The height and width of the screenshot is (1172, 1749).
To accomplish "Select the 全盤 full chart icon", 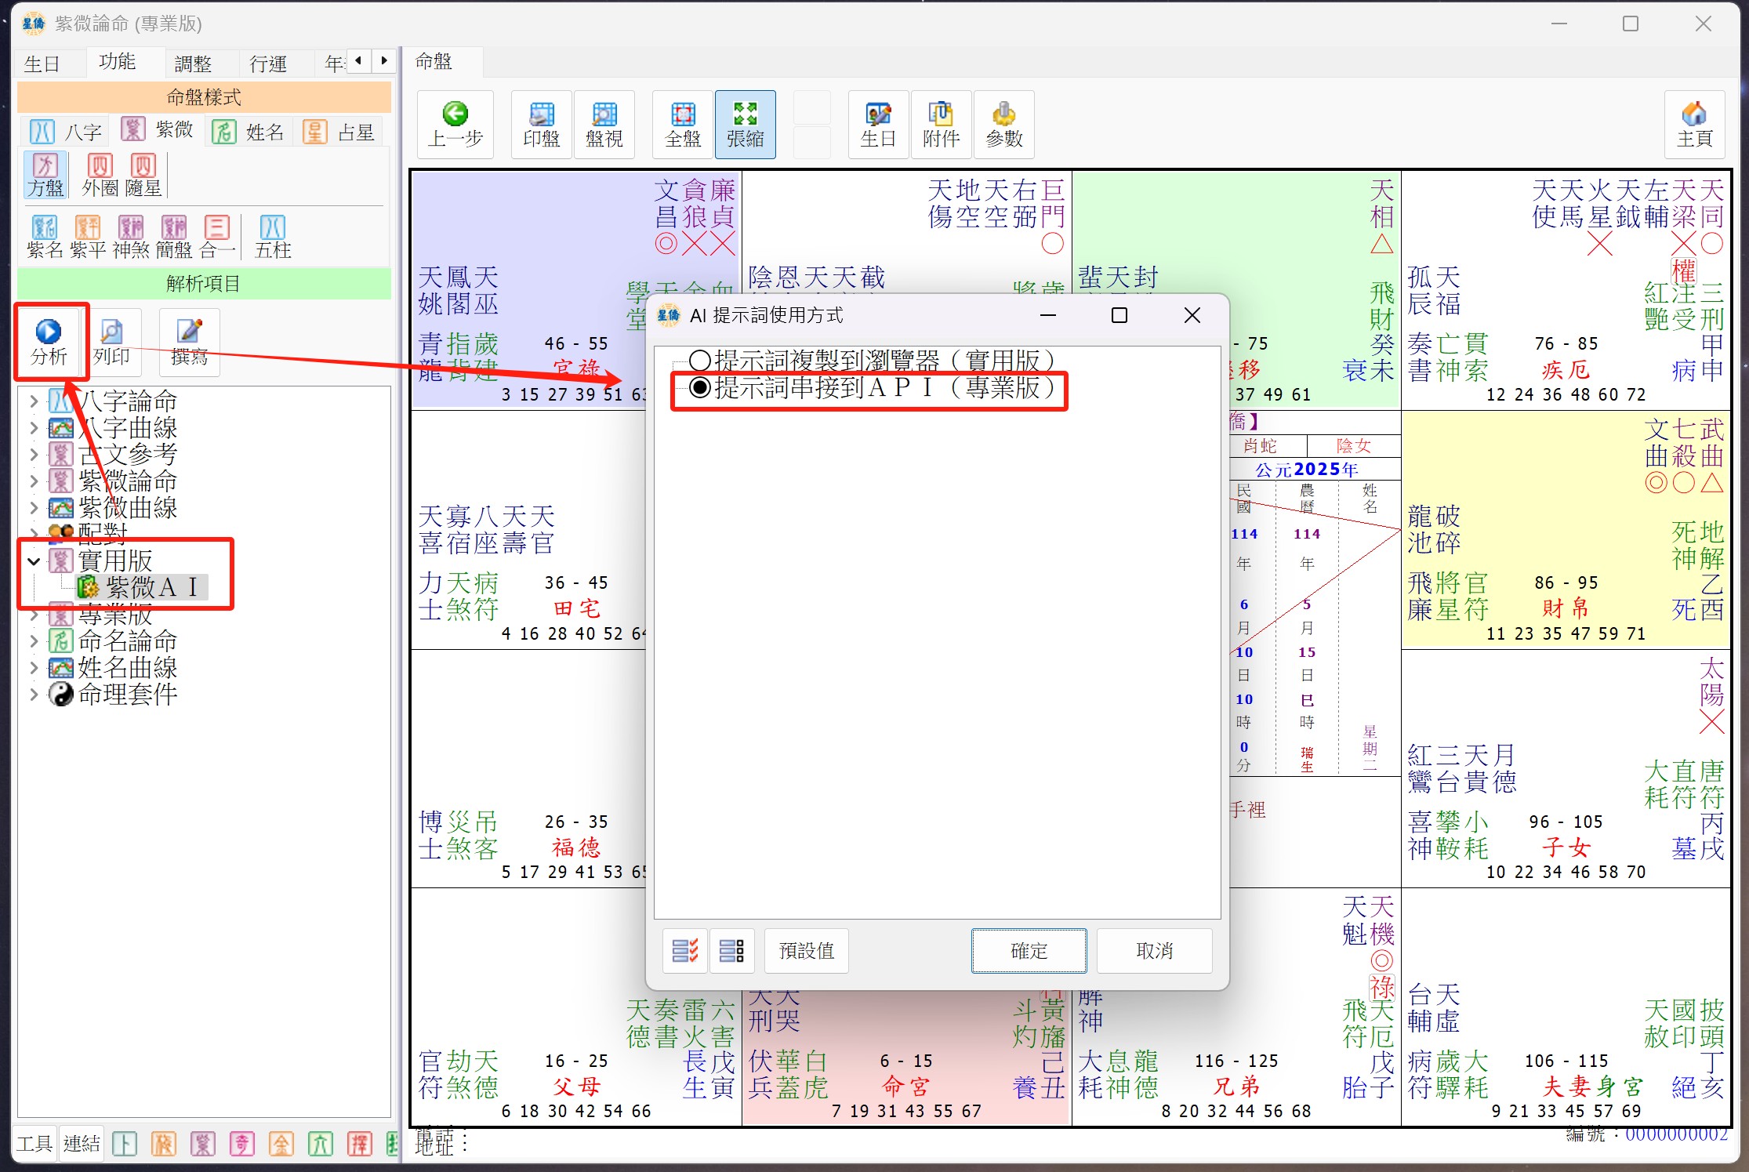I will [682, 115].
